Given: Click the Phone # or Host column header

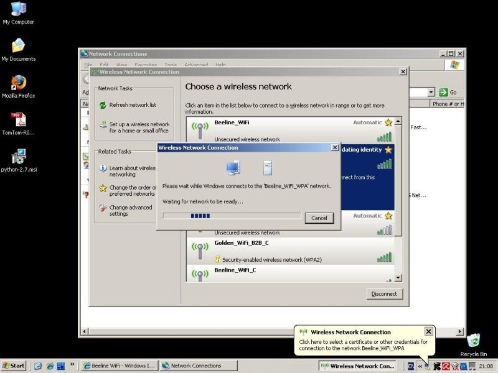Looking at the screenshot, I should point(448,104).
